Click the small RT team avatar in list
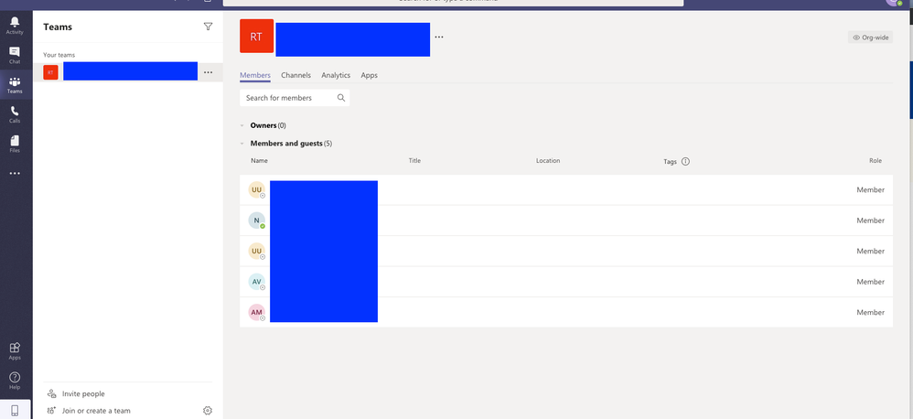The height and width of the screenshot is (419, 913). point(50,72)
